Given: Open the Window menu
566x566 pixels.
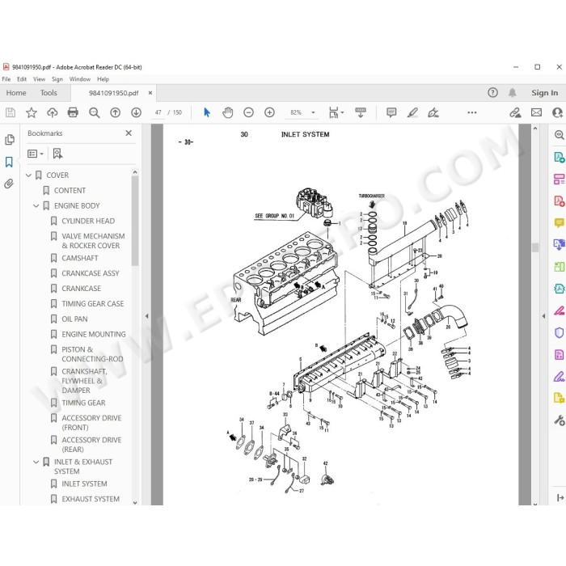Looking at the screenshot, I should pos(80,79).
